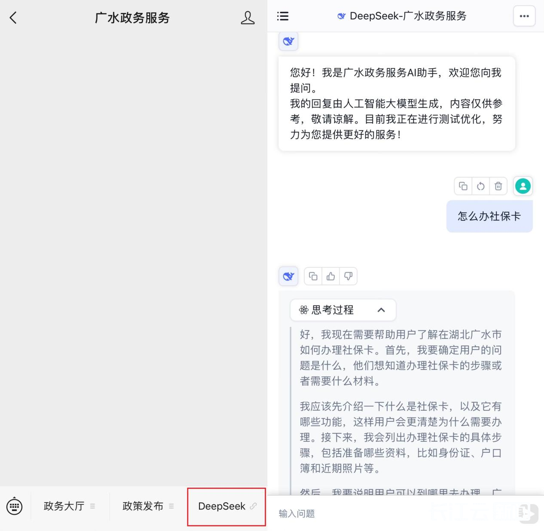Image resolution: width=544 pixels, height=531 pixels.
Task: Copy the user message 怎么办社保卡
Action: (x=463, y=186)
